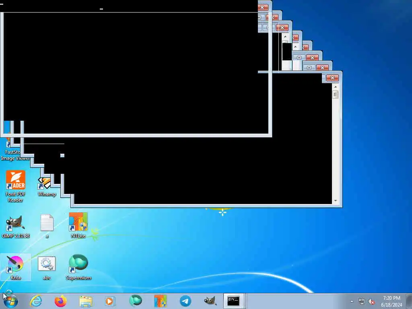The height and width of the screenshot is (309, 412).
Task: Select the FastStone Image Viewer desktop label
Action: pos(15,155)
